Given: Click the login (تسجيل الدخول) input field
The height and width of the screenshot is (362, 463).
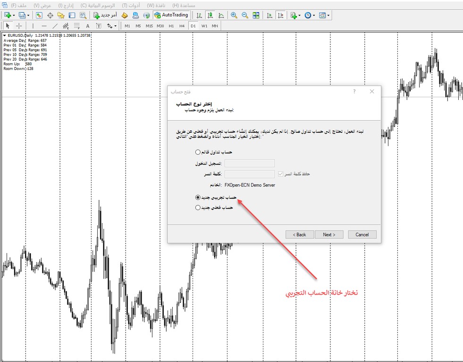Looking at the screenshot, I should (x=250, y=163).
